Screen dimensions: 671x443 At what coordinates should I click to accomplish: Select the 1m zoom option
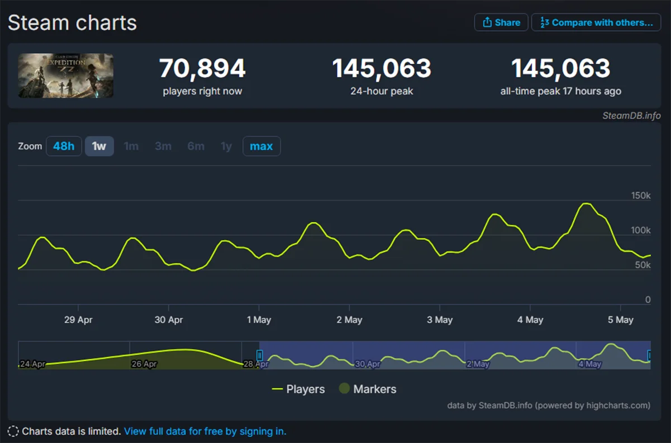(x=131, y=146)
